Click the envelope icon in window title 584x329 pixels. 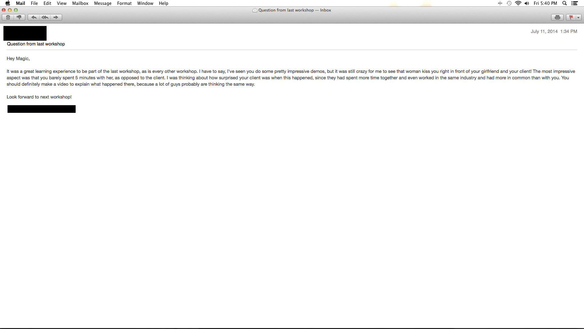point(255,10)
